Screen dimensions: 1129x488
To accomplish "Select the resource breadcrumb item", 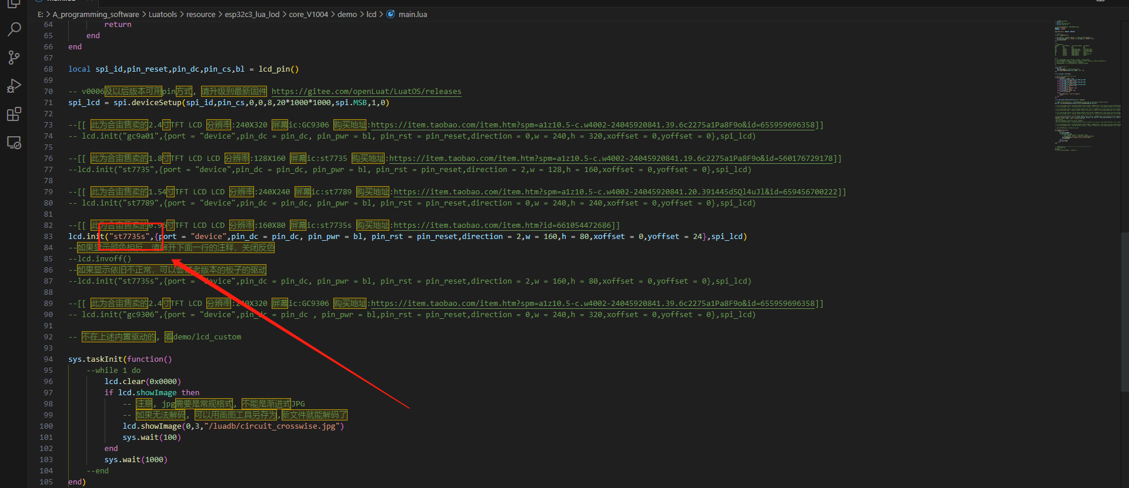I will point(201,14).
